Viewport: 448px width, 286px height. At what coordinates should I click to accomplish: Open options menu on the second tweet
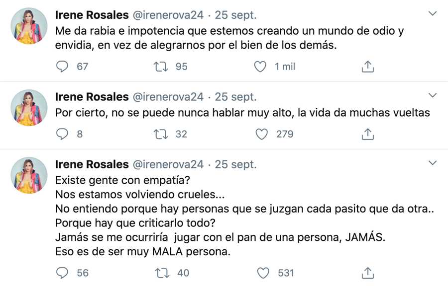pos(432,94)
